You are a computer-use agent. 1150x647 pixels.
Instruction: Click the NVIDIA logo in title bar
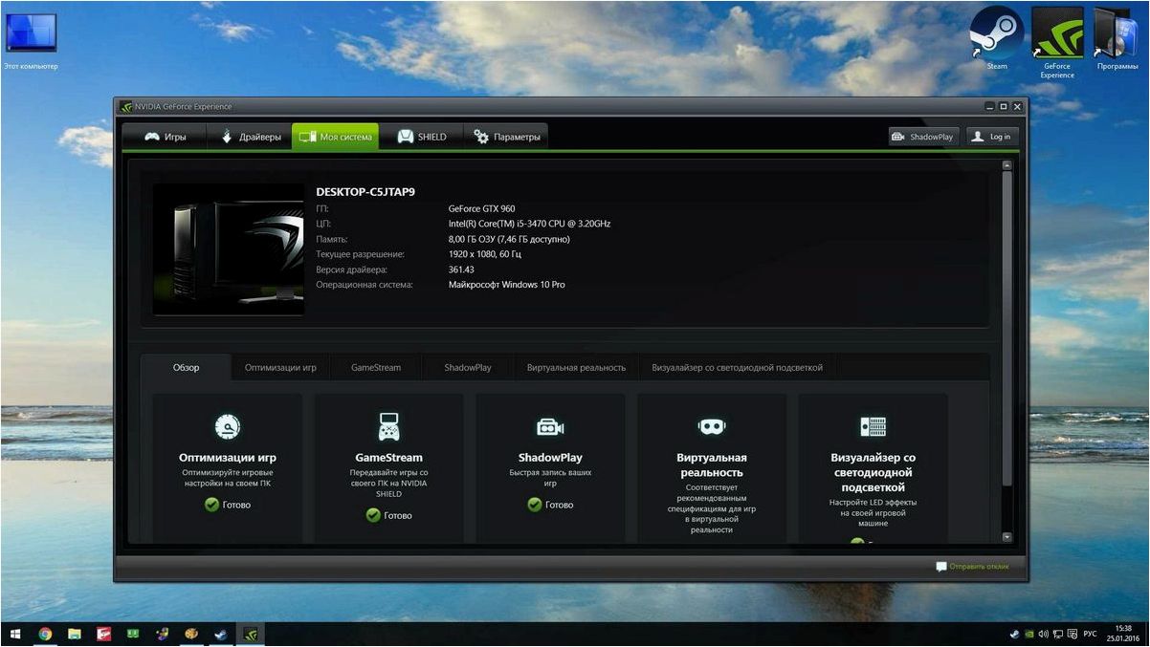click(x=126, y=107)
